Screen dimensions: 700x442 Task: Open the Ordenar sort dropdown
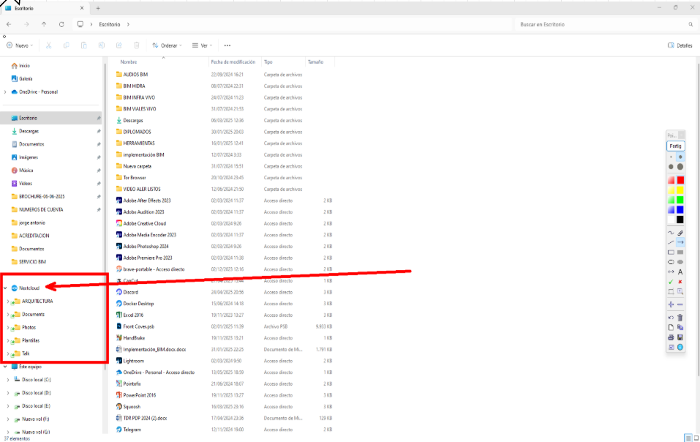[x=167, y=45]
